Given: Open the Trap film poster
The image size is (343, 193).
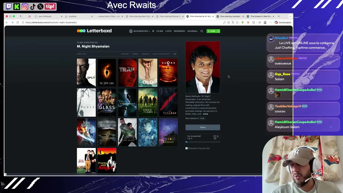Looking at the screenshot, I should pyautogui.click(x=127, y=73).
